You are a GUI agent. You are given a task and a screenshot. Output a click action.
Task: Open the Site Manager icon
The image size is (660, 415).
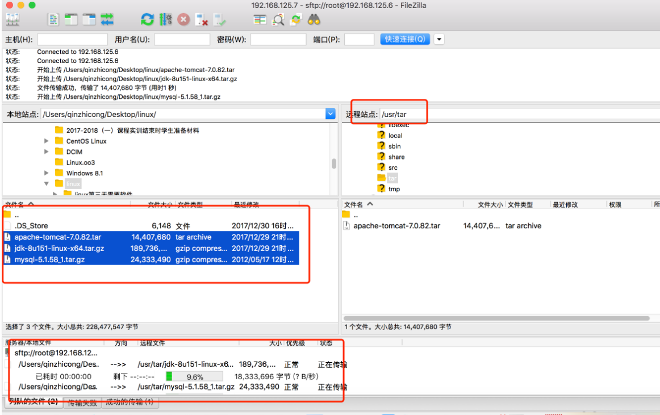point(12,20)
